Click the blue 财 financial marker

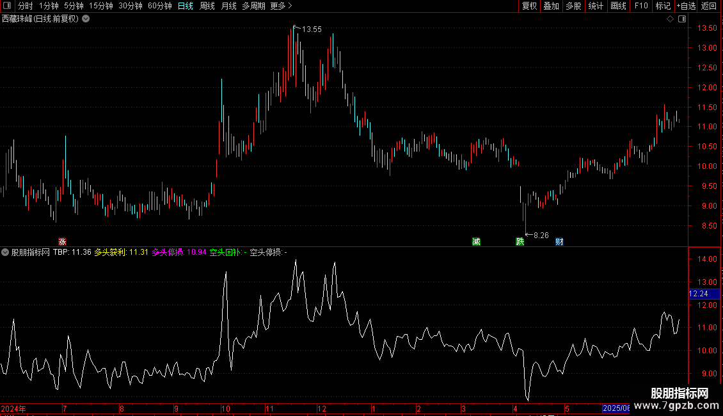(559, 242)
